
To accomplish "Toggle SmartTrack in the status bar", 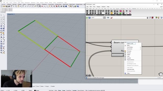I will (69, 90).
